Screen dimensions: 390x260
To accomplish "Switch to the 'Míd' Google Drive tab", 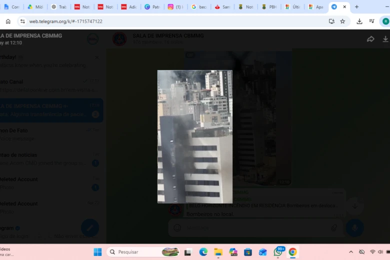I will [x=35, y=7].
